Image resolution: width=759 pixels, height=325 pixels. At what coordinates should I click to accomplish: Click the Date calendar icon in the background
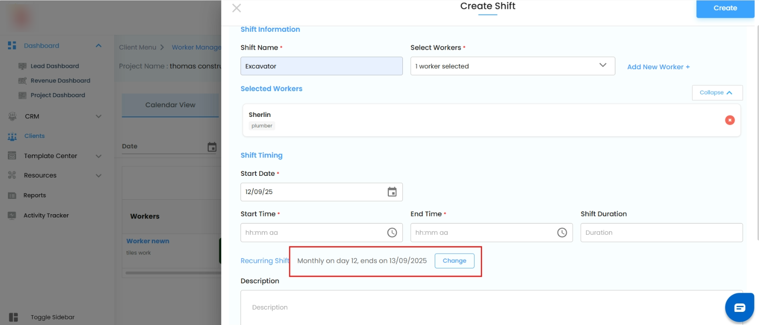coord(212,147)
